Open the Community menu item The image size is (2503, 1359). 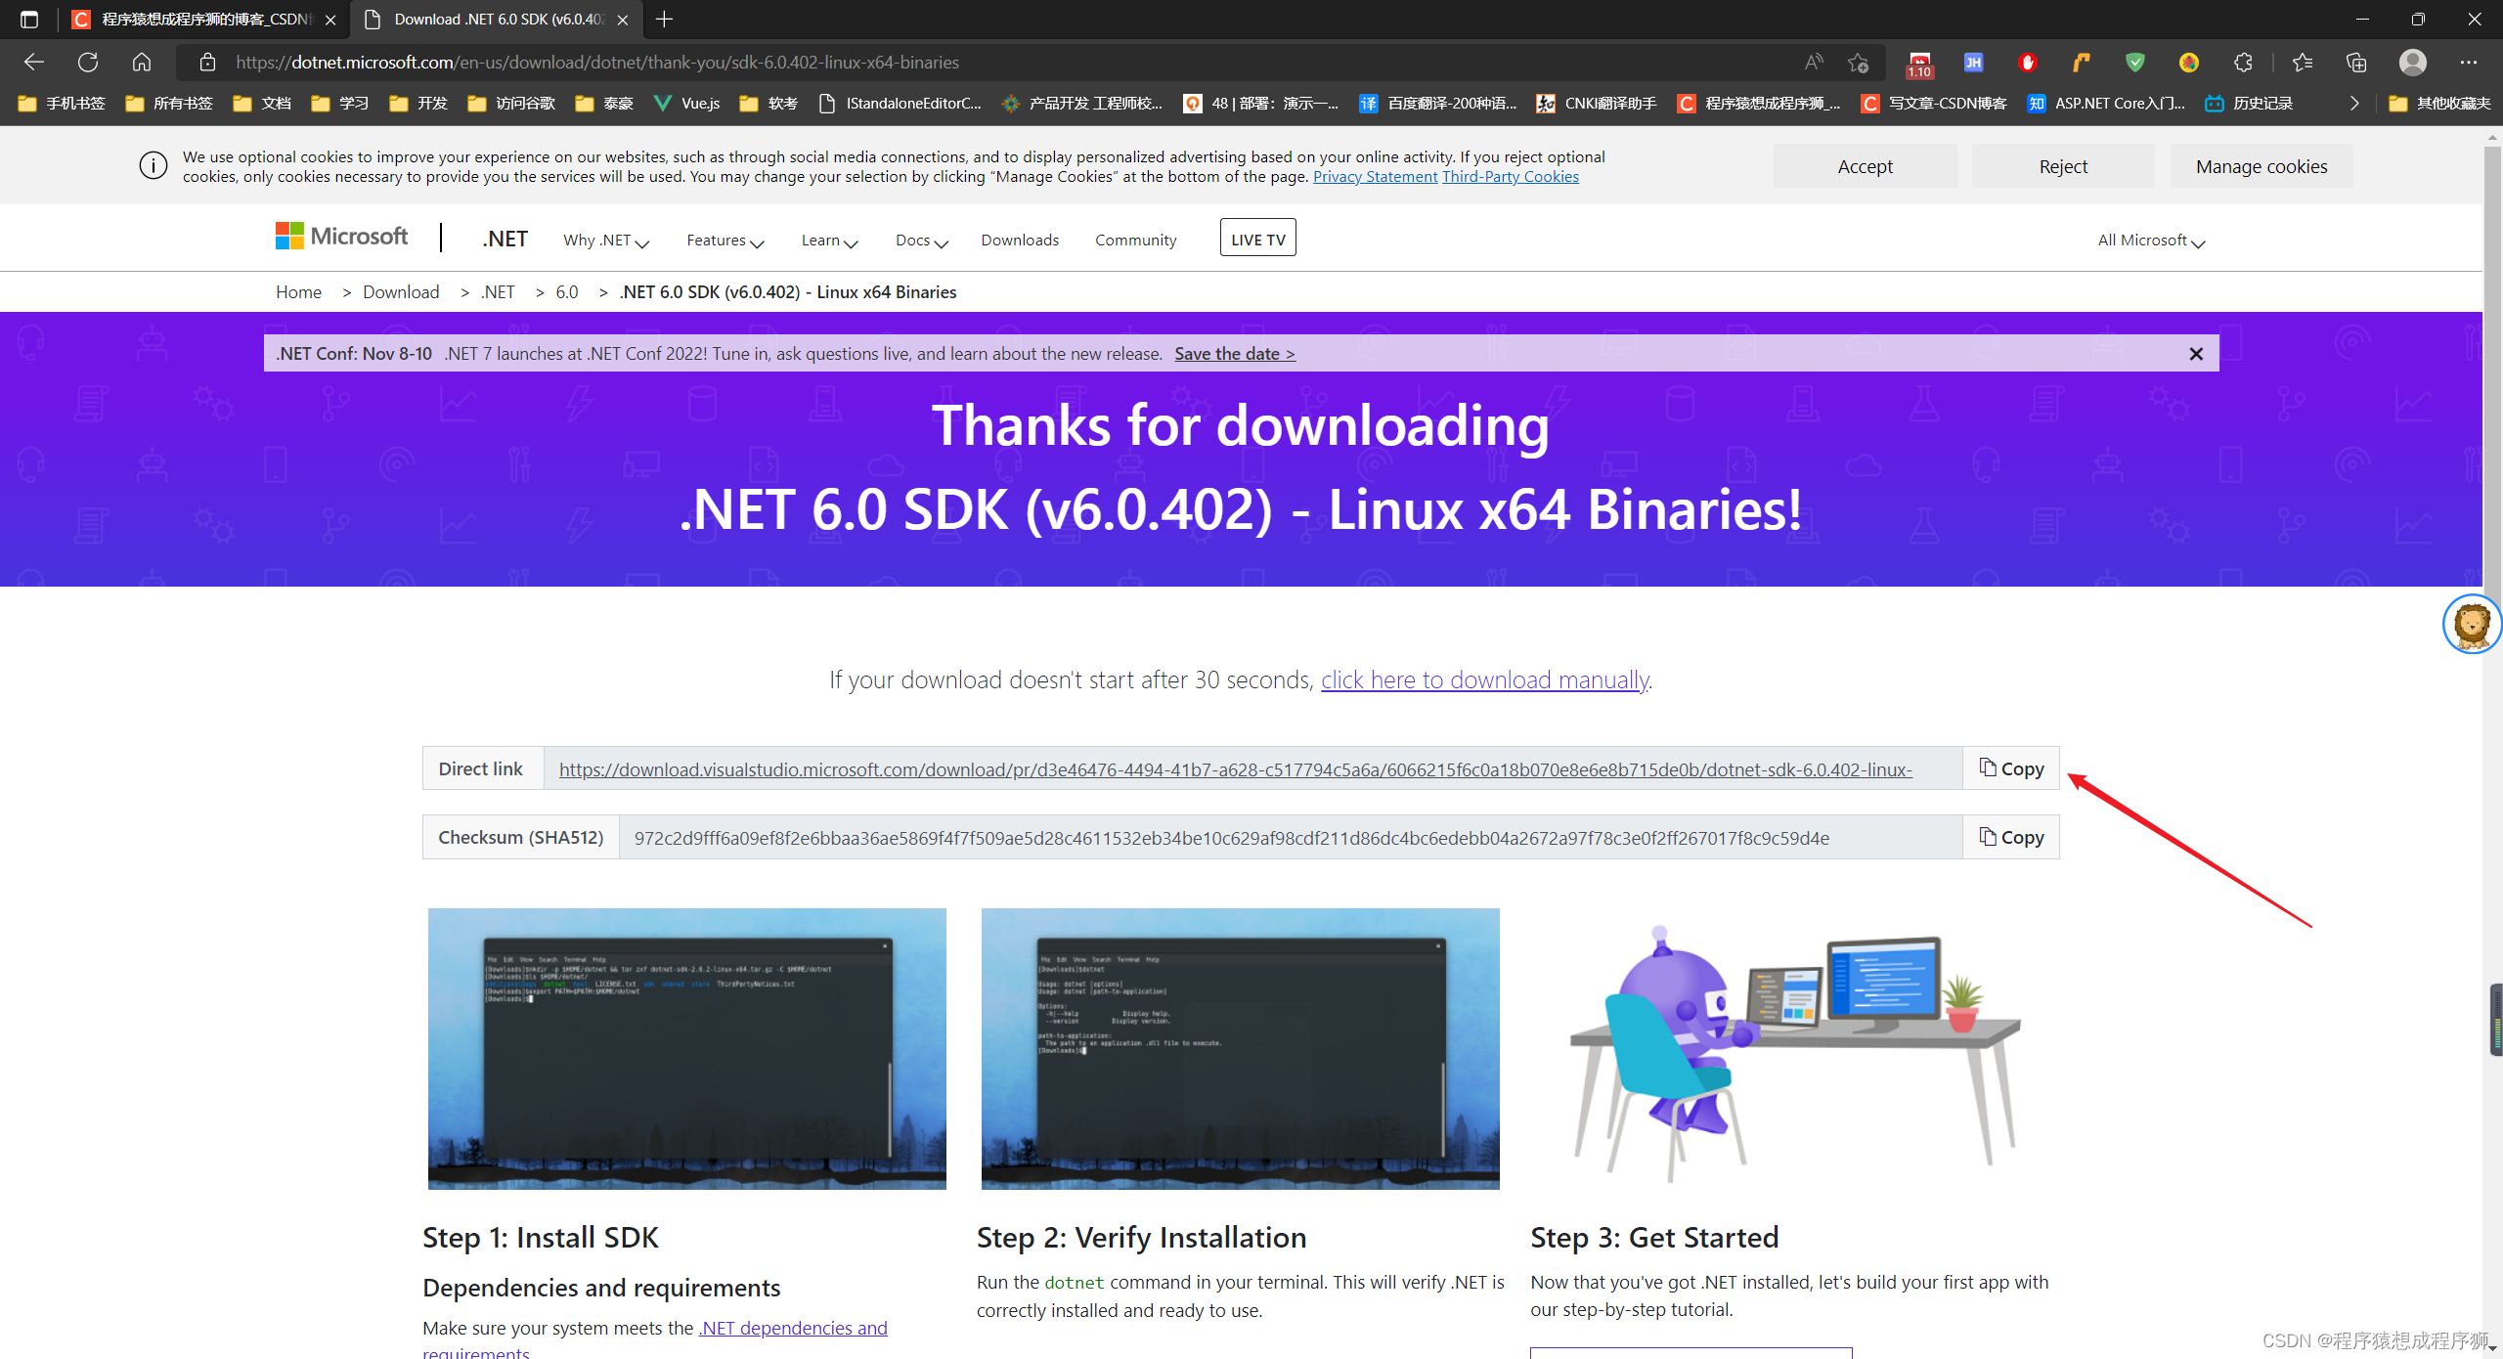click(1135, 241)
